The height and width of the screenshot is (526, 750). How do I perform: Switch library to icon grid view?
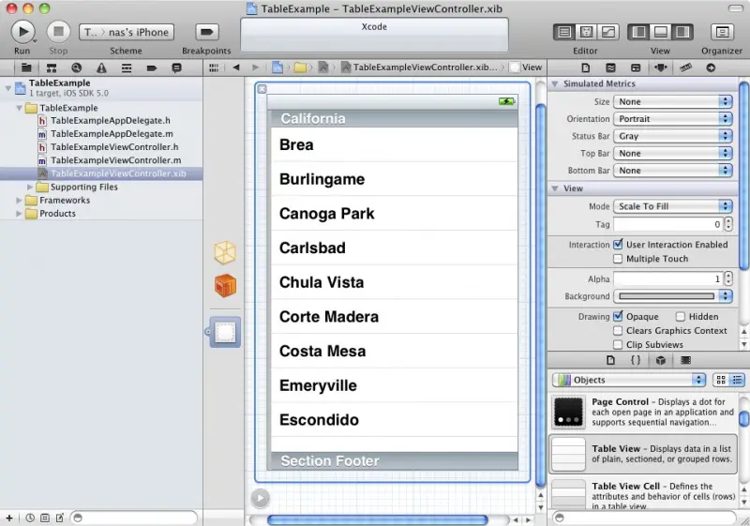(721, 380)
